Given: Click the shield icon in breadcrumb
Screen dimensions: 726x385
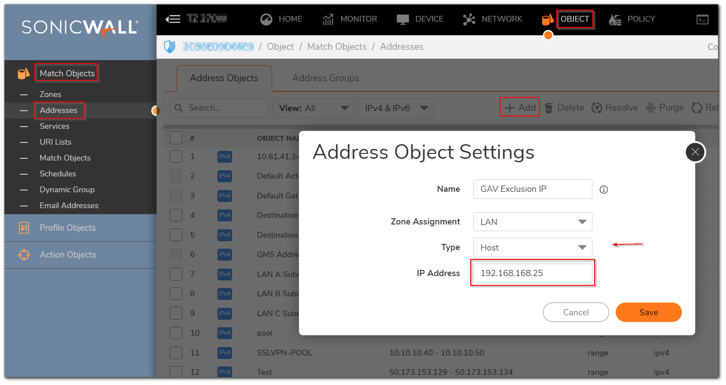Looking at the screenshot, I should click(170, 47).
